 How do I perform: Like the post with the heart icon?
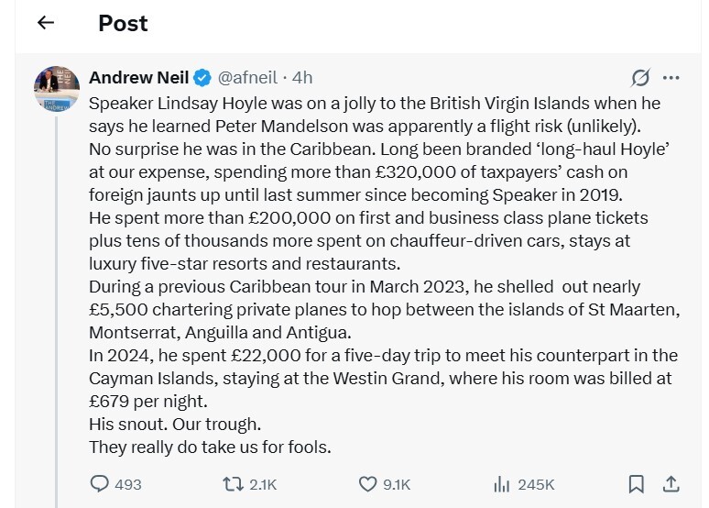click(x=367, y=484)
